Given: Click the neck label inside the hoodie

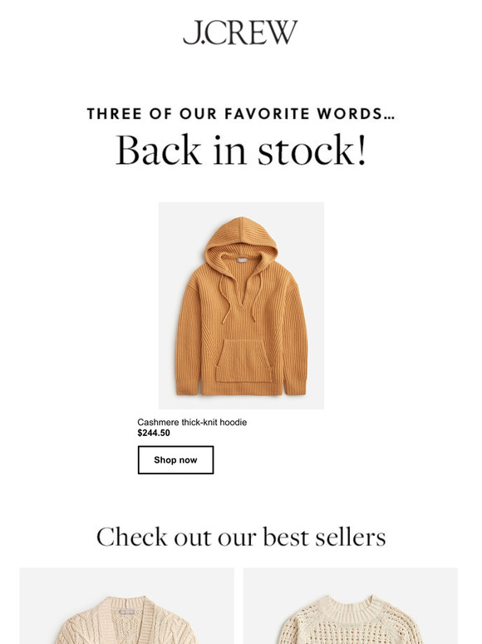Looking at the screenshot, I should click(x=243, y=260).
